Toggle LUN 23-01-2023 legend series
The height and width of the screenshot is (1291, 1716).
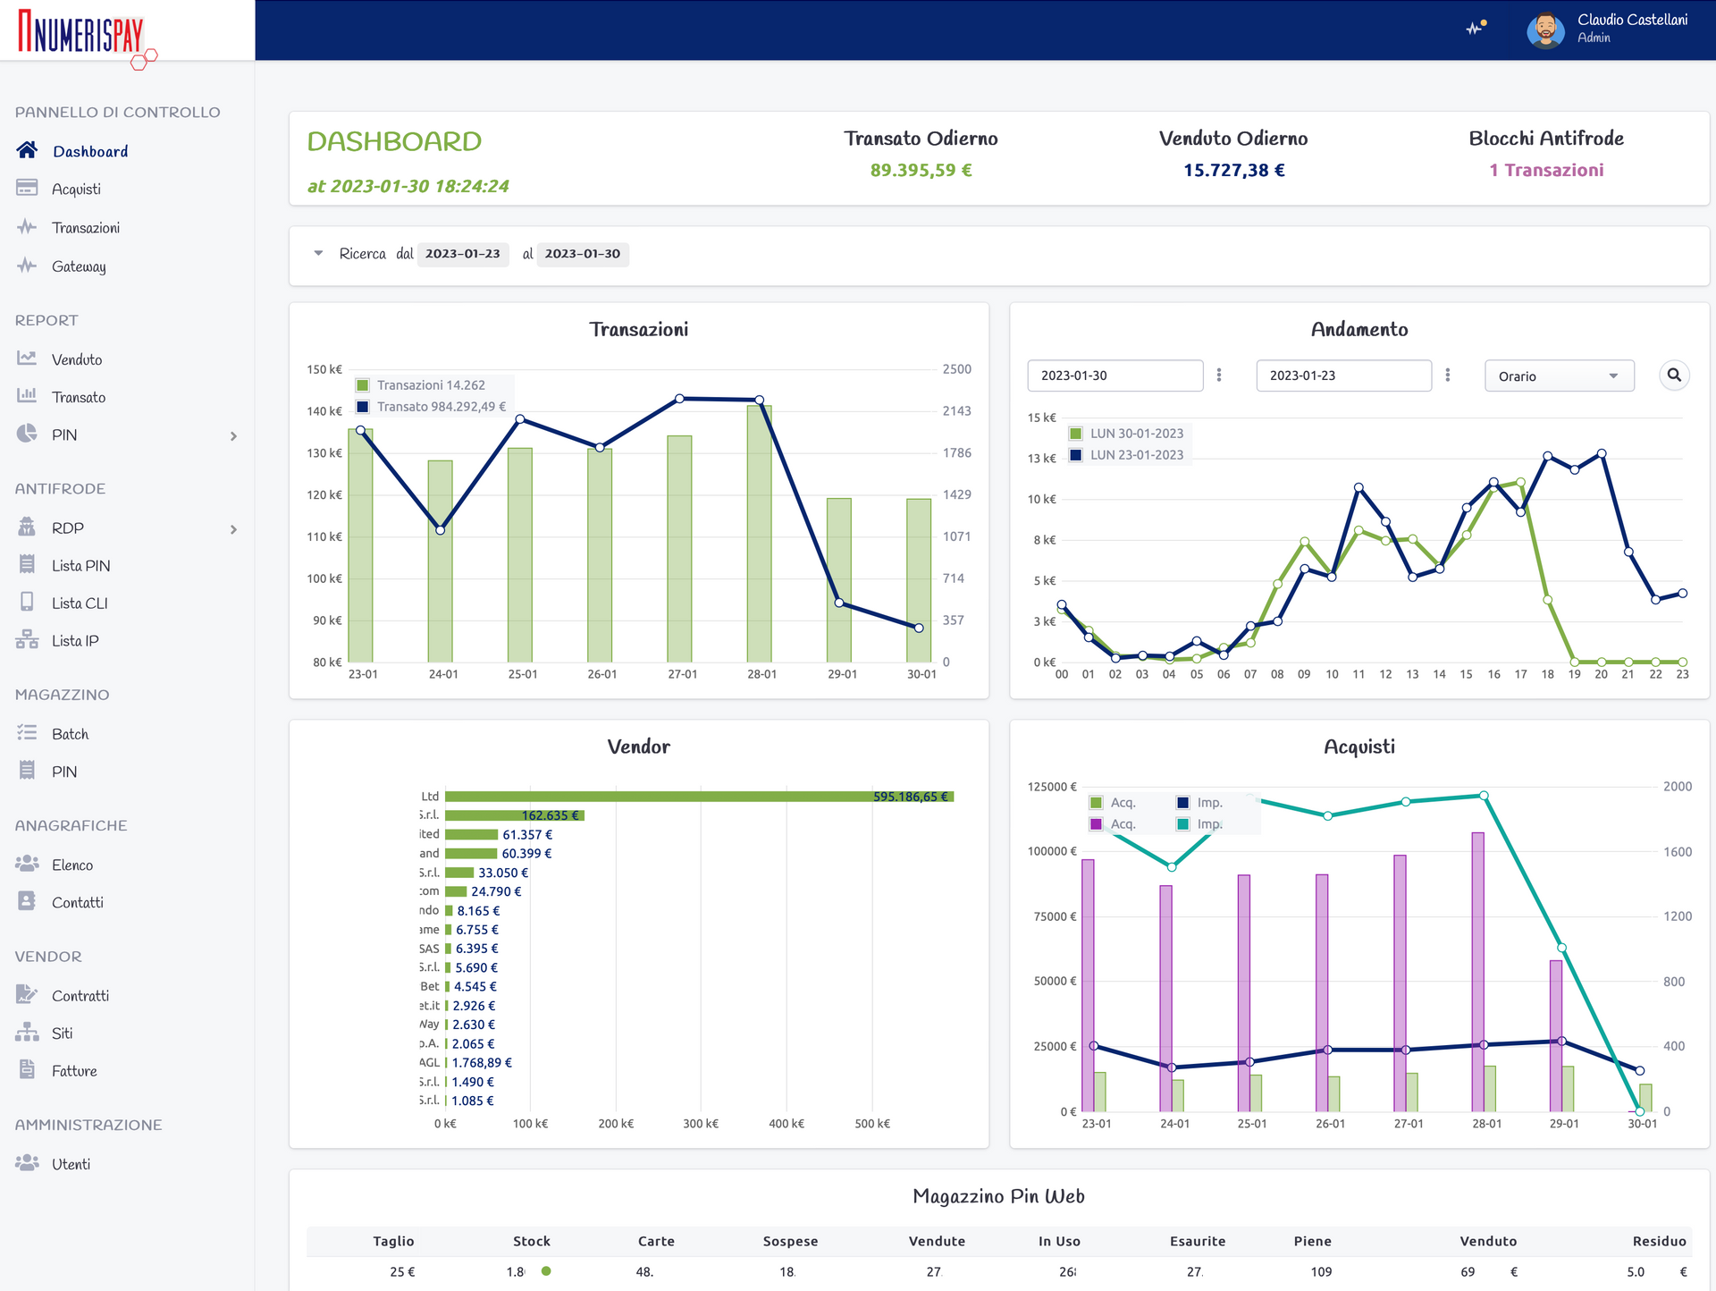1136,455
